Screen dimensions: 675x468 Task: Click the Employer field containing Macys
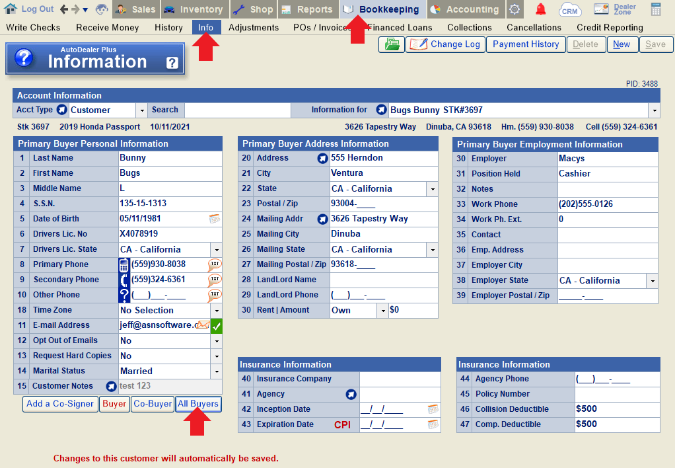[608, 159]
